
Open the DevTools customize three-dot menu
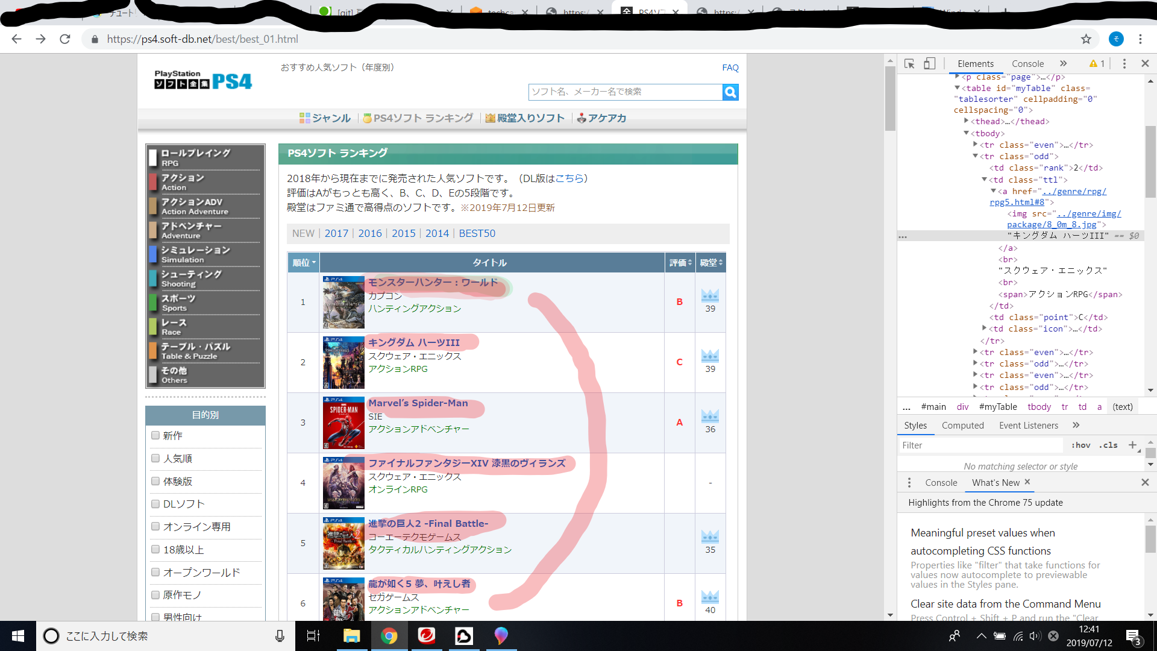[1124, 63]
